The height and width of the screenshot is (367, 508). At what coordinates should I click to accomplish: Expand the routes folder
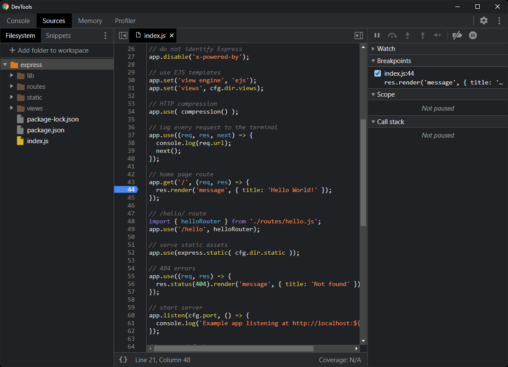12,86
